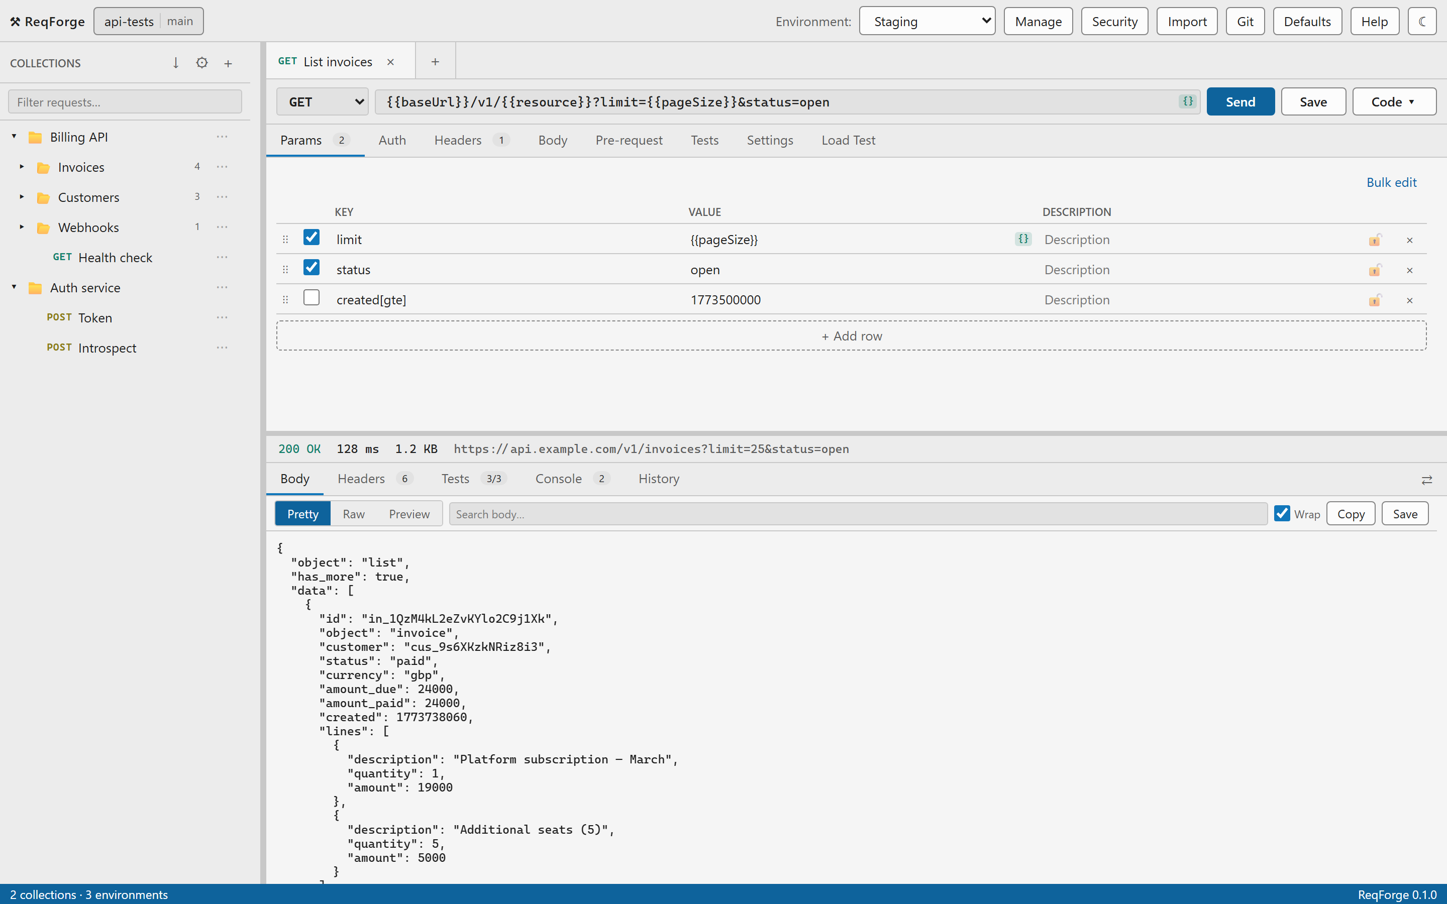
Task: Click Add row in params table
Action: click(852, 336)
